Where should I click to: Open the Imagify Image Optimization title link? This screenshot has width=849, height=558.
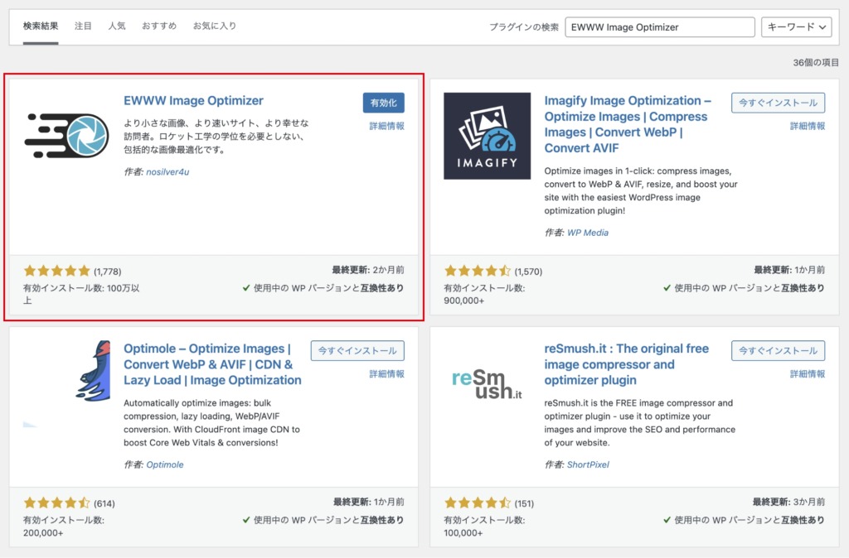(x=628, y=124)
